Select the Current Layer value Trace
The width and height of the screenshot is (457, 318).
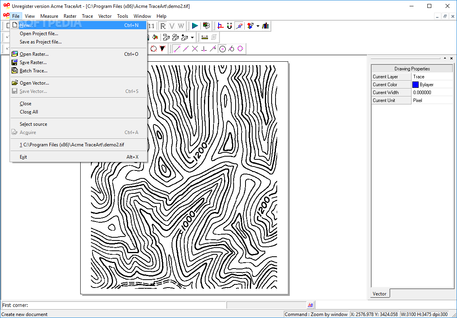click(432, 77)
